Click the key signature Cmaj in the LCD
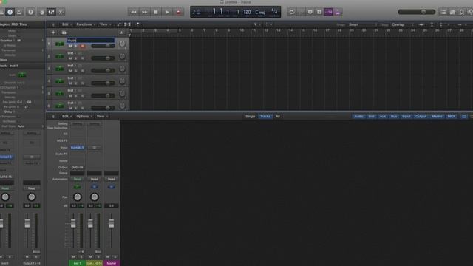Viewport: 473px width, 266px height. tap(259, 12)
